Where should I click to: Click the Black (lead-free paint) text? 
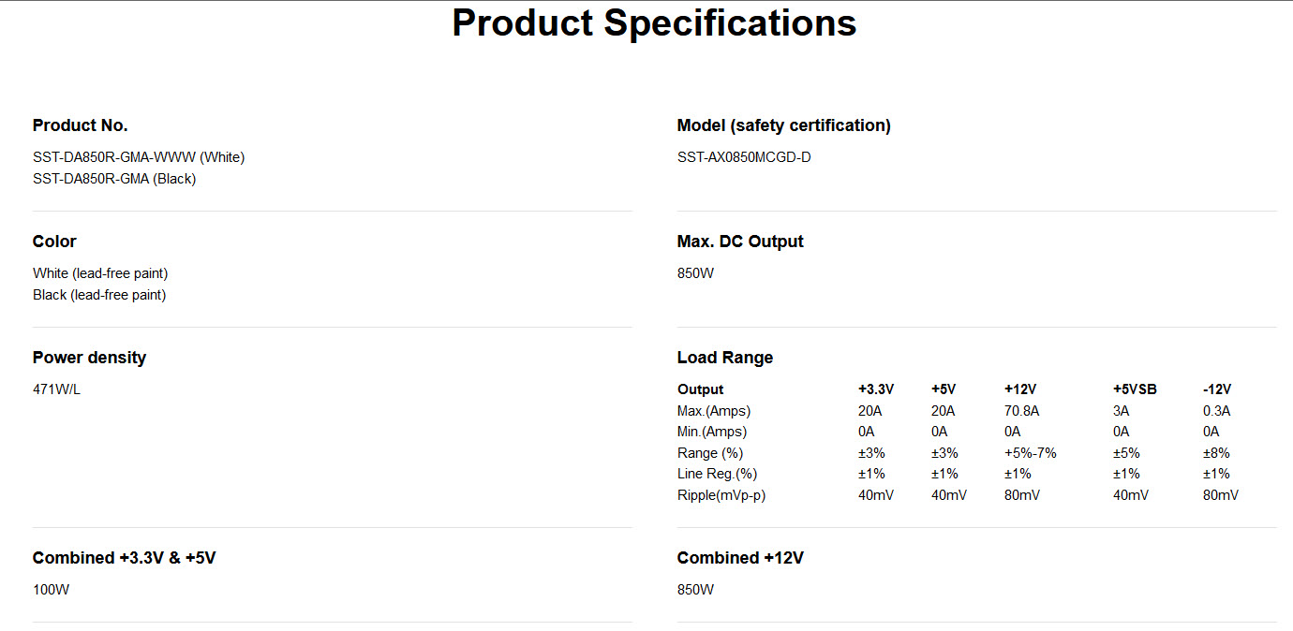[x=99, y=295]
